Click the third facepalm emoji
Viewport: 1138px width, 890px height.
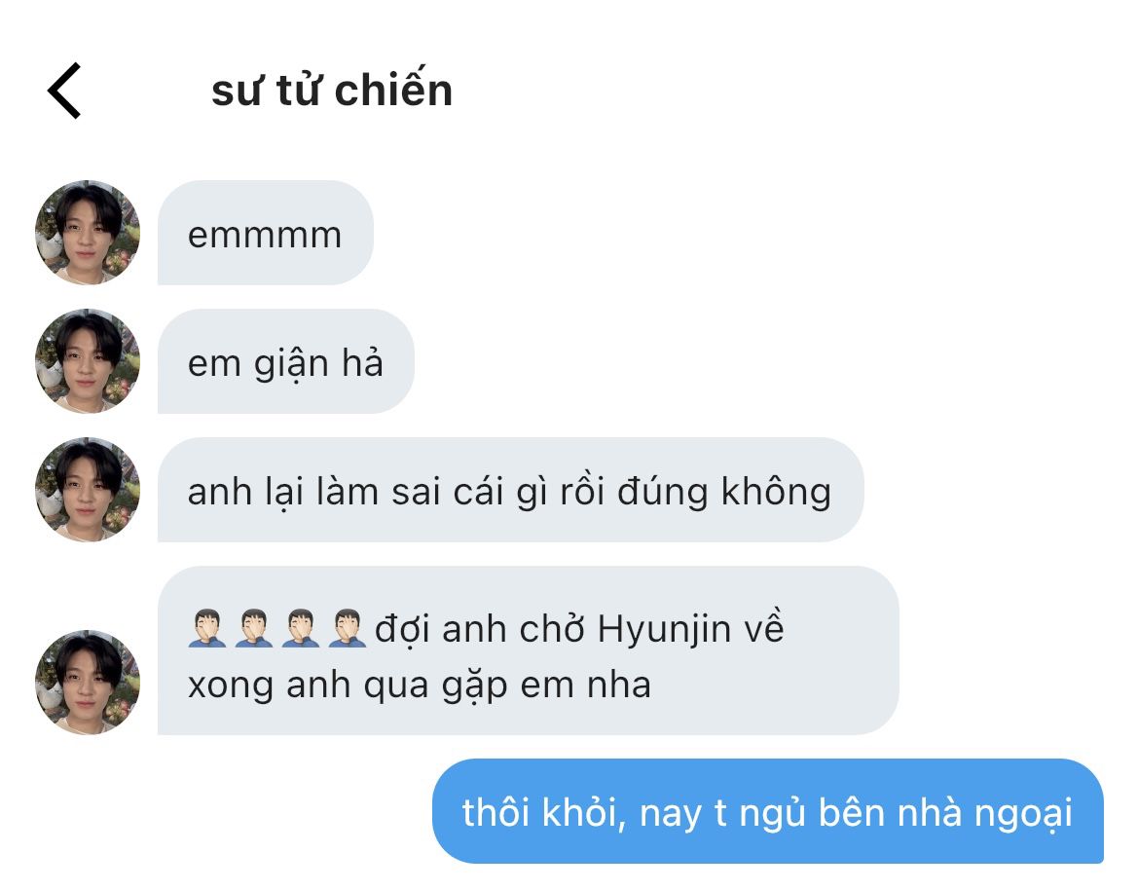tap(301, 629)
